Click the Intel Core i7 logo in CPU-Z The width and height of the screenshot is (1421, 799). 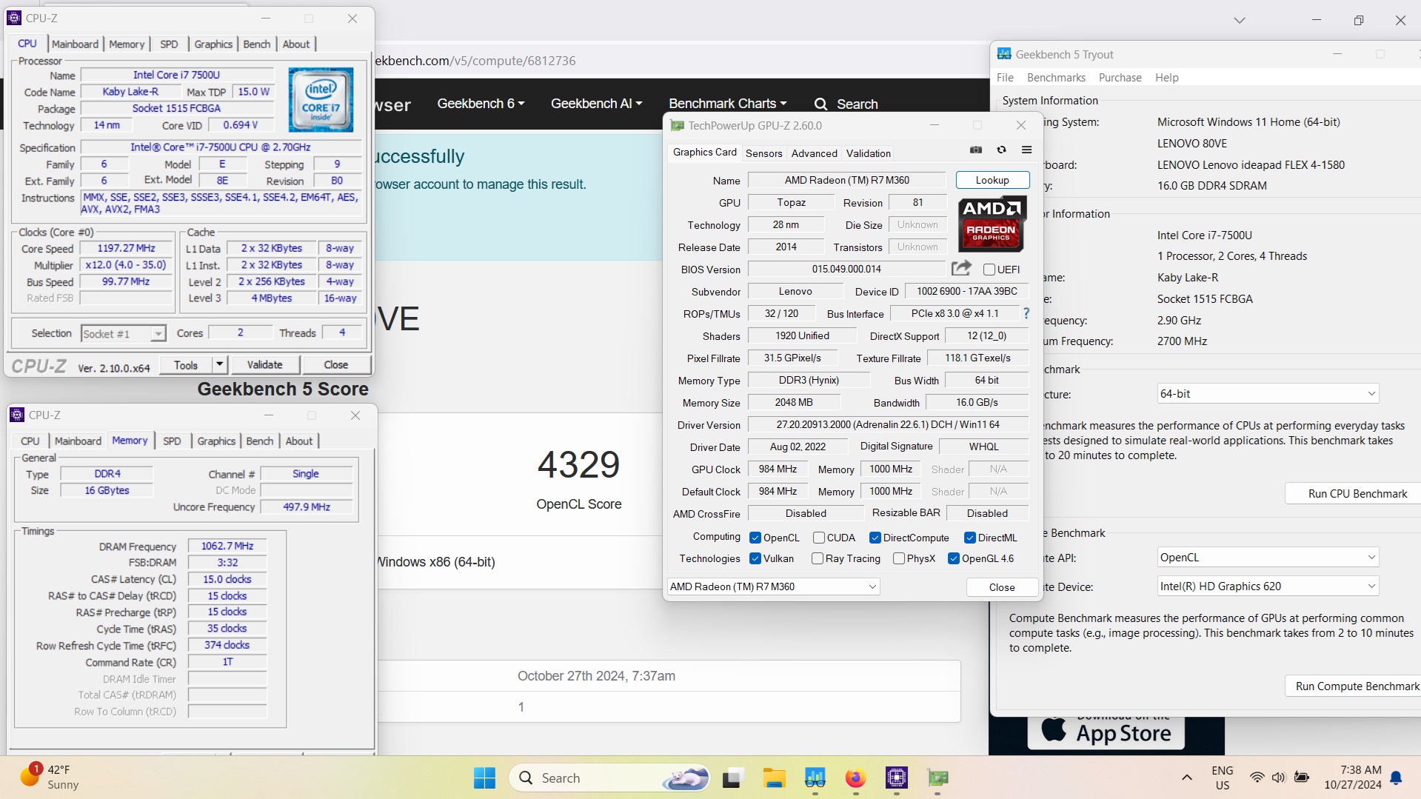pyautogui.click(x=321, y=100)
